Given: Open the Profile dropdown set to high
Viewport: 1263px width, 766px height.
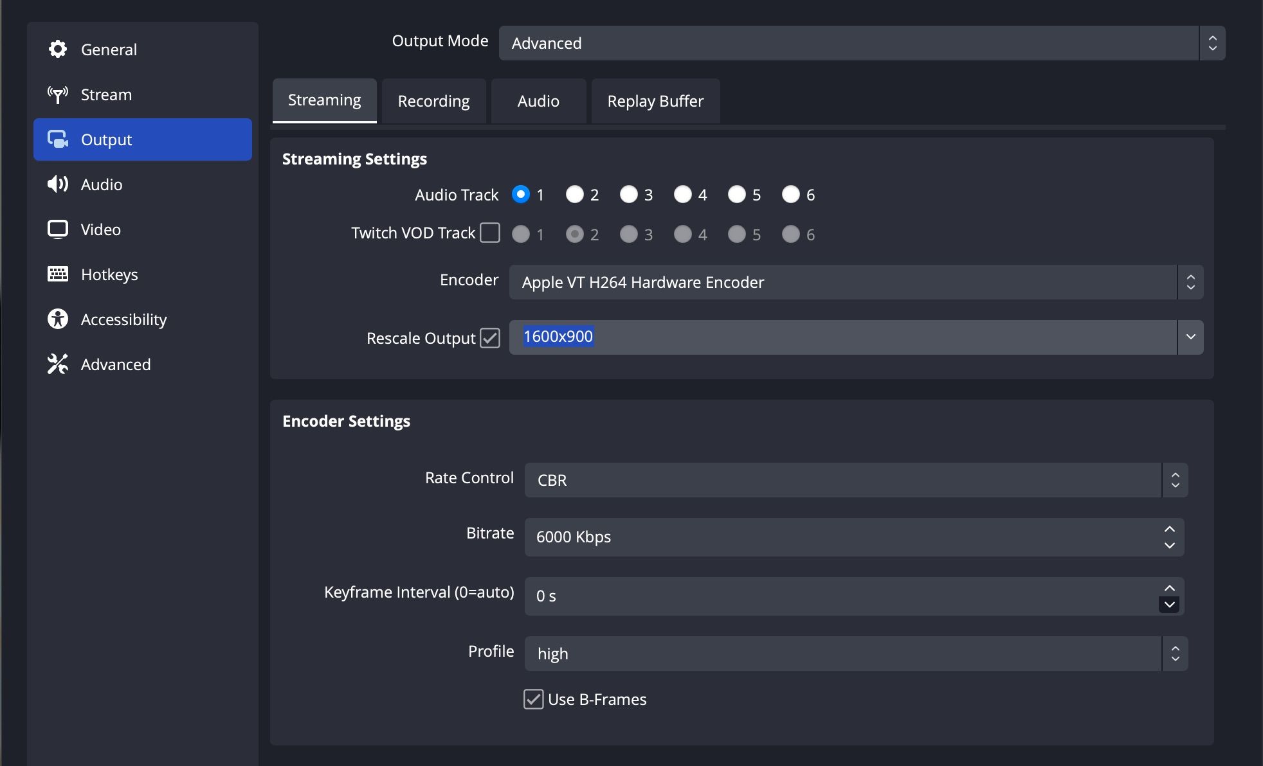Looking at the screenshot, I should pos(855,654).
